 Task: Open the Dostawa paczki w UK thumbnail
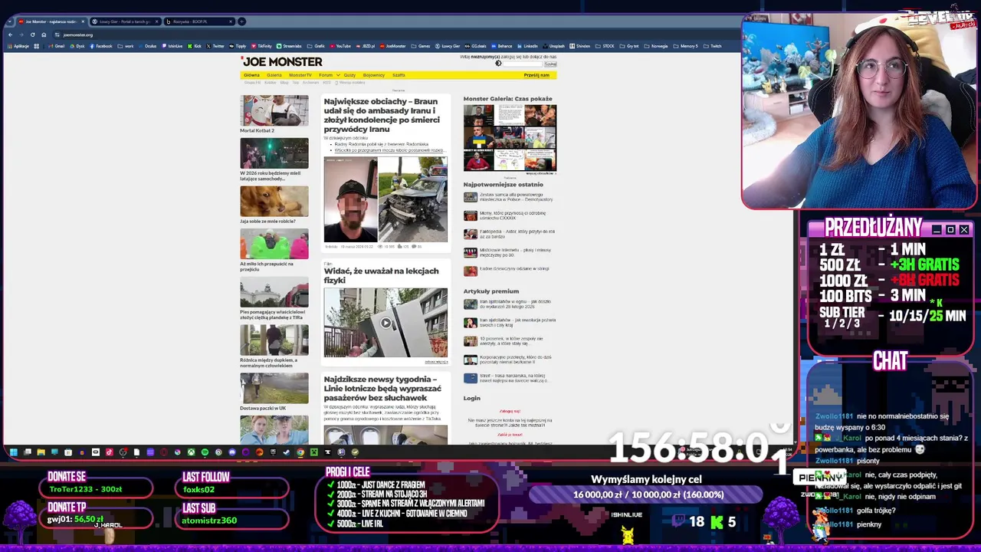click(274, 388)
